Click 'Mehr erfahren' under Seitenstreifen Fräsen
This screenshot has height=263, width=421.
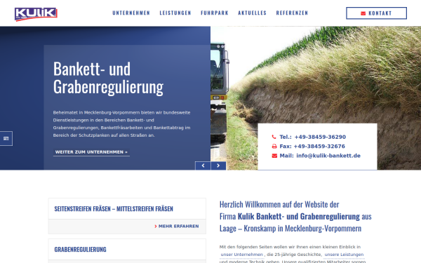(x=178, y=227)
